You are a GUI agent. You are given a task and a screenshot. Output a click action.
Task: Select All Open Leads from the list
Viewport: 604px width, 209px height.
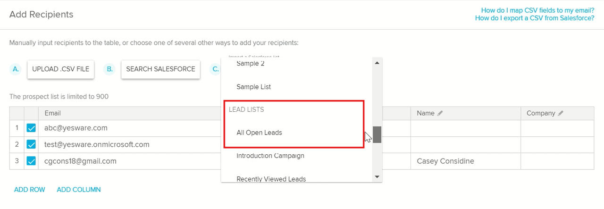(259, 133)
